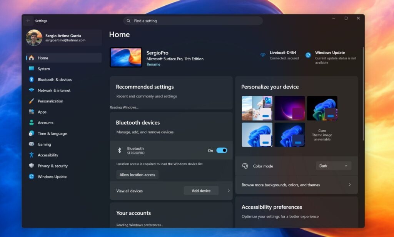
Task: Click Sergio Artime García account name
Action: tap(63, 36)
